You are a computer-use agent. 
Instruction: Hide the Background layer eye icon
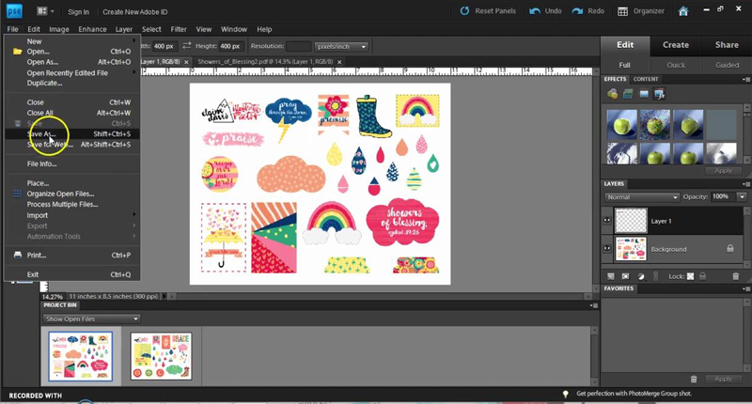tap(607, 249)
